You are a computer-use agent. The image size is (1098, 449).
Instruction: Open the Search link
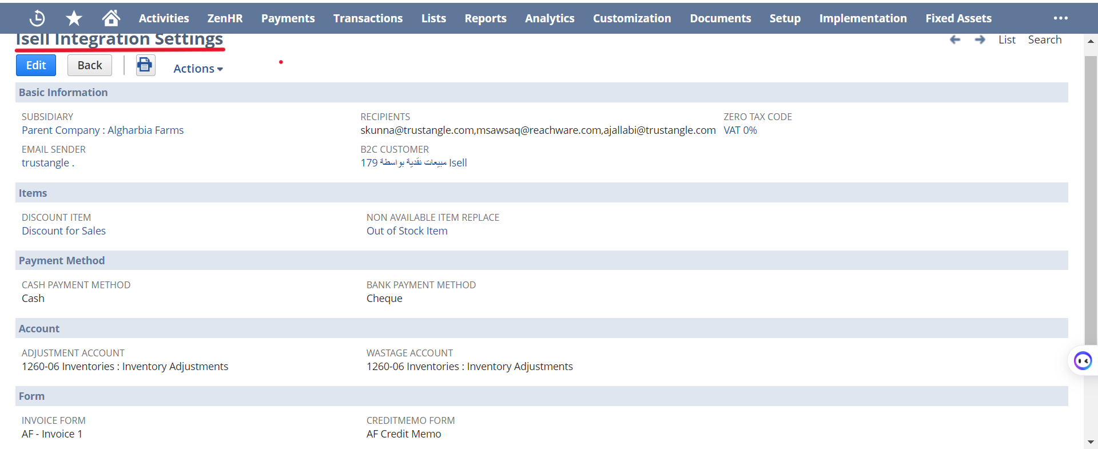tap(1044, 39)
